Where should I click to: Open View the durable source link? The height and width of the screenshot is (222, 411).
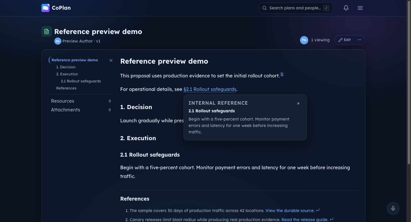290,211
